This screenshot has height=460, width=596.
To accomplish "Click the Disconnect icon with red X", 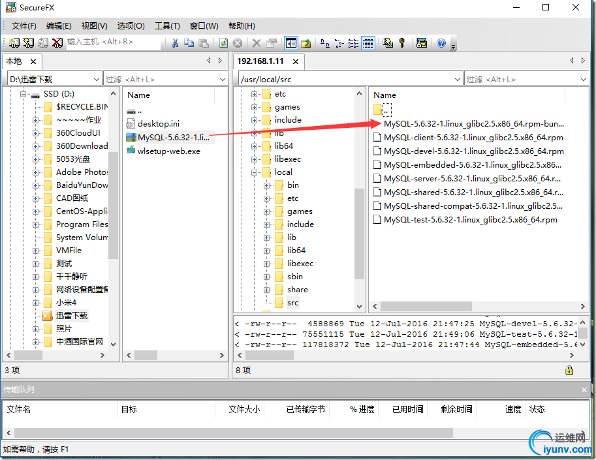I will (x=57, y=43).
